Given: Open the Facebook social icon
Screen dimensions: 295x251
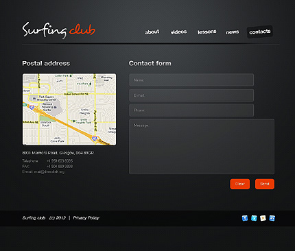Looking at the screenshot, I should (x=245, y=218).
